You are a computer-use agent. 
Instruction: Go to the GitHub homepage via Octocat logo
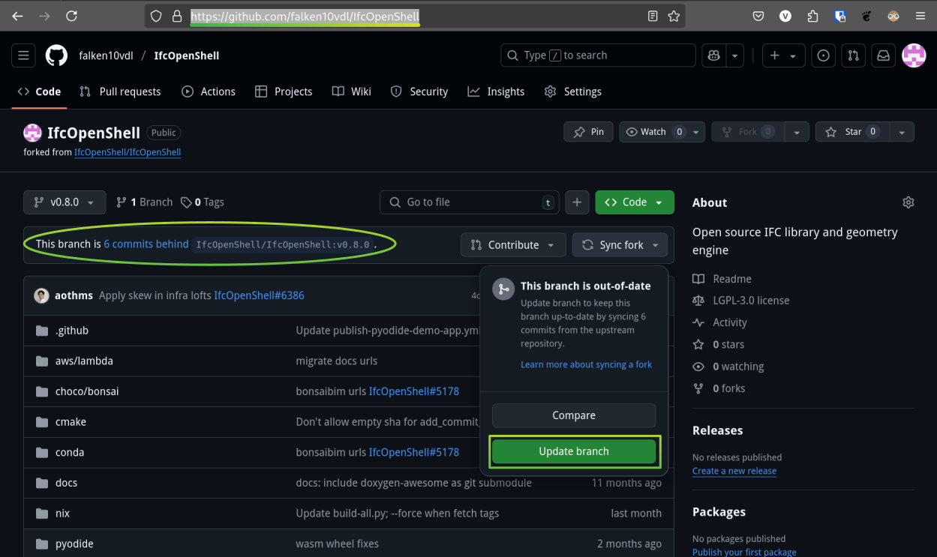coord(56,55)
